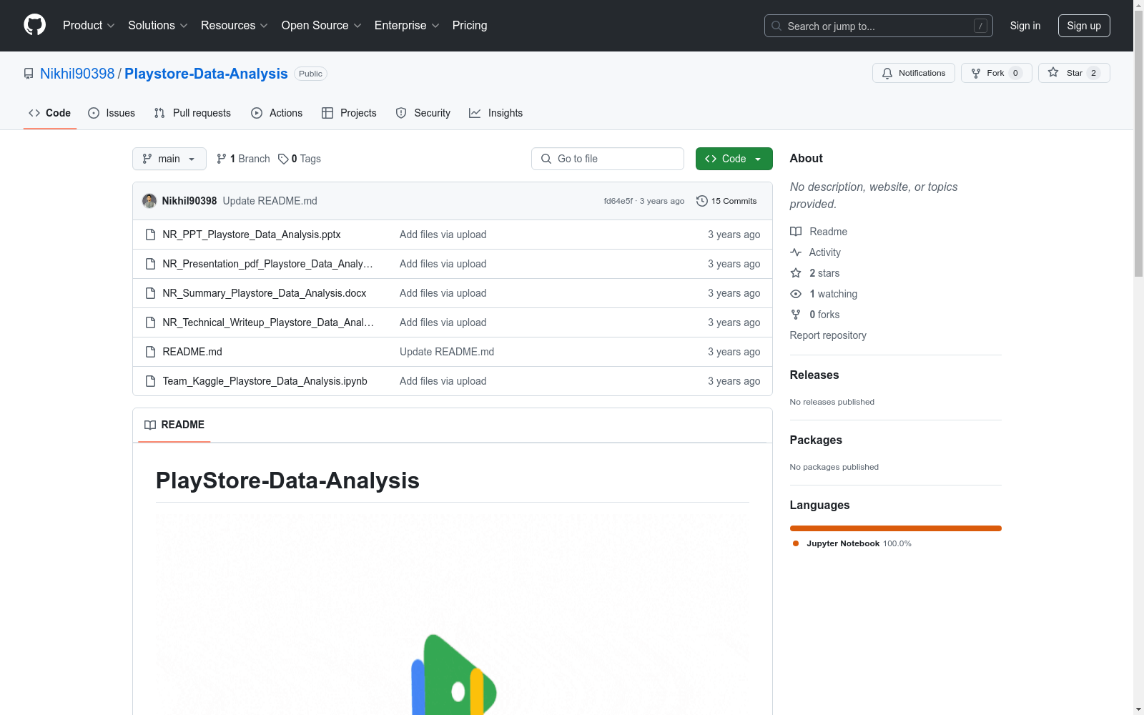
Task: Click the file icon next to README.md
Action: click(x=150, y=352)
